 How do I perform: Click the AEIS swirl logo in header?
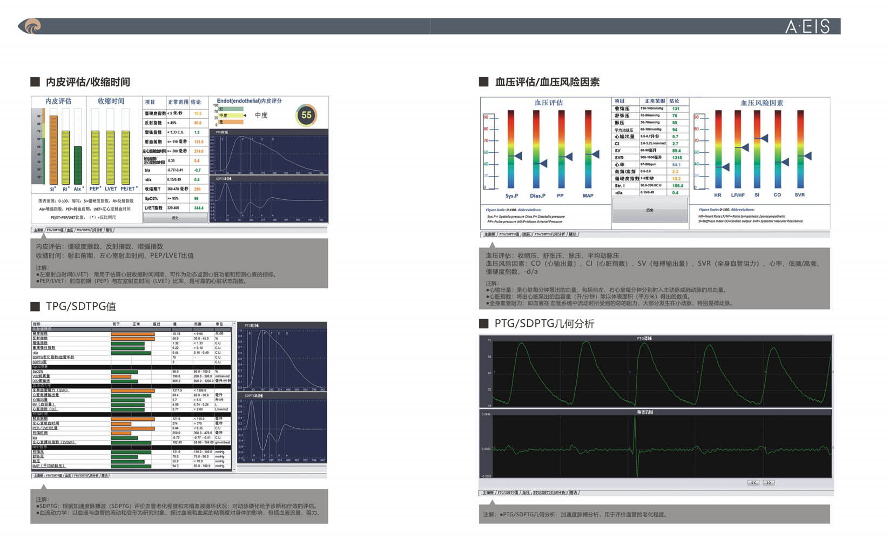[31, 26]
